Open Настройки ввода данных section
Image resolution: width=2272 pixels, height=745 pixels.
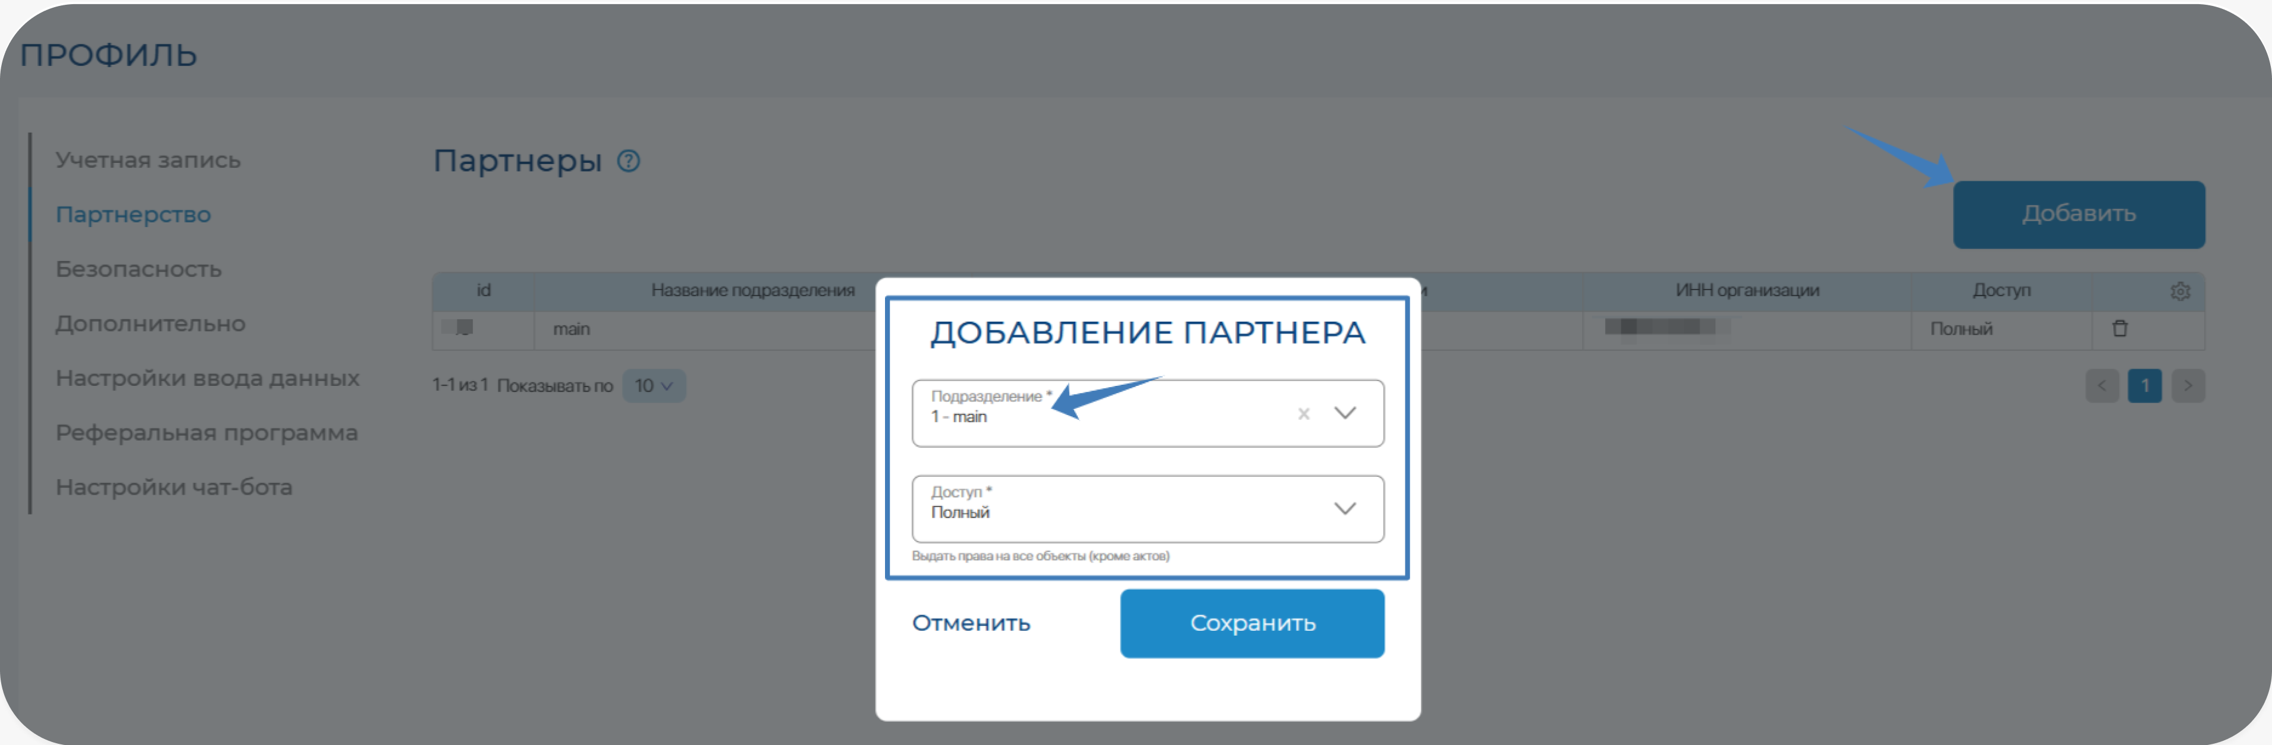point(207,379)
